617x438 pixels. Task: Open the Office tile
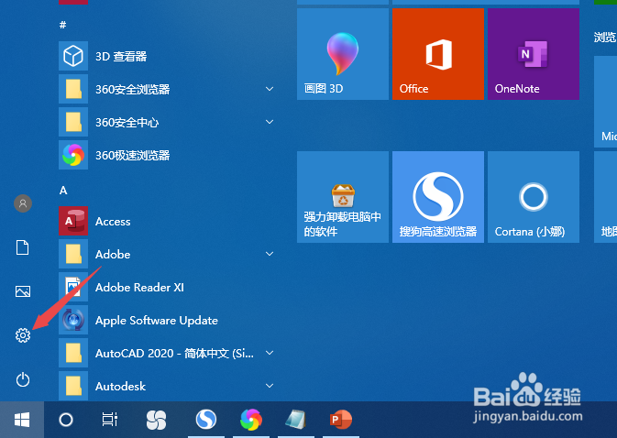438,54
